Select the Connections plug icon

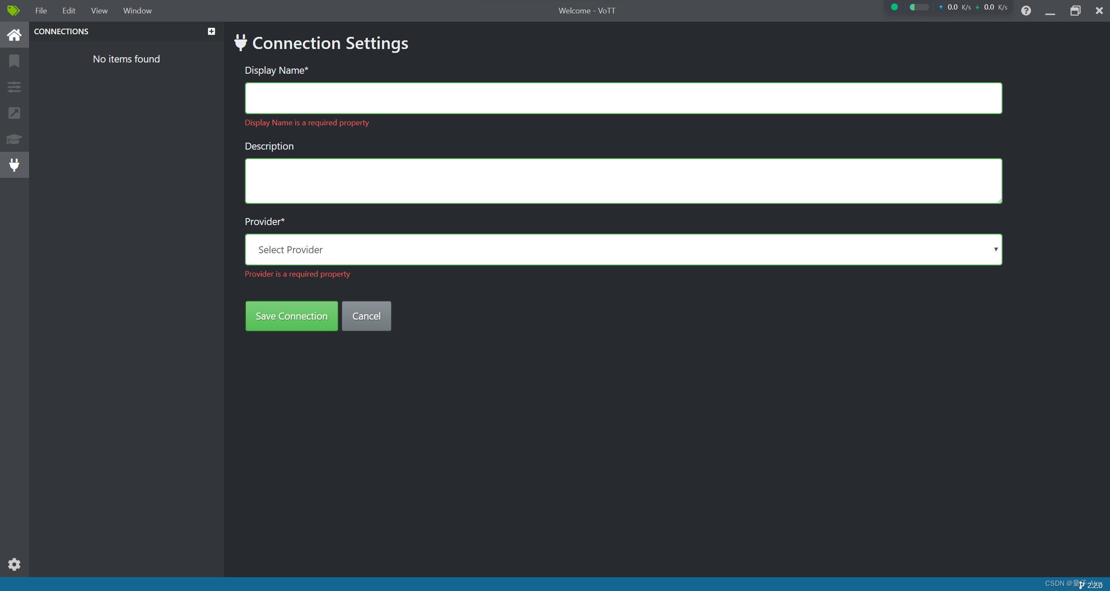tap(14, 165)
